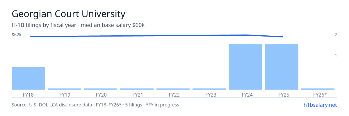This screenshot has height=116, width=349.
Task: Click the FY18 axis label
Action: (28, 95)
